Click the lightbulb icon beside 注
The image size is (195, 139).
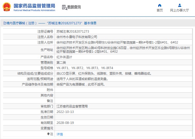click(x=48, y=134)
